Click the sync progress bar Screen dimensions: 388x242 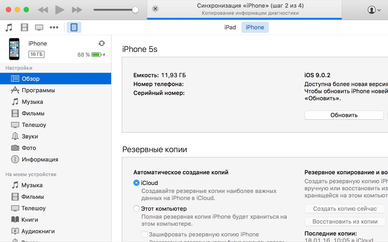[x=244, y=19]
